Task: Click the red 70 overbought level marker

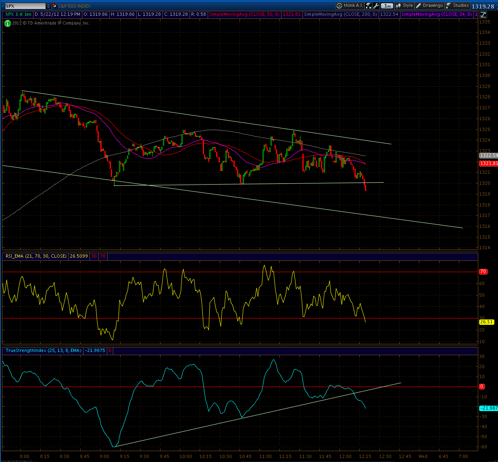Action: coord(483,272)
